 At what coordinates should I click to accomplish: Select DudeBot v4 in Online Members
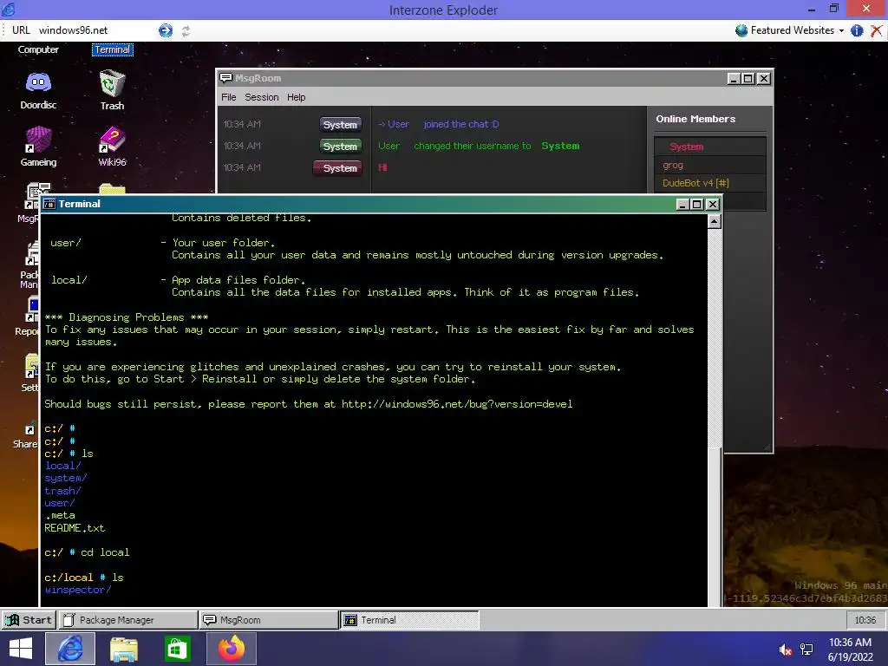click(x=709, y=183)
